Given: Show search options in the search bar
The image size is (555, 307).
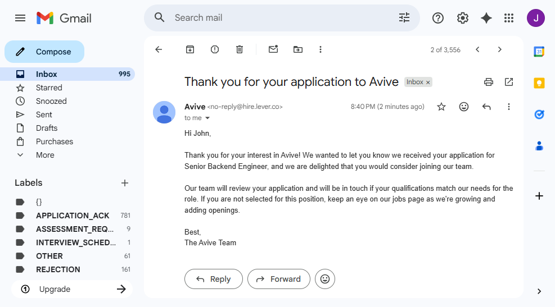Looking at the screenshot, I should click(x=404, y=18).
